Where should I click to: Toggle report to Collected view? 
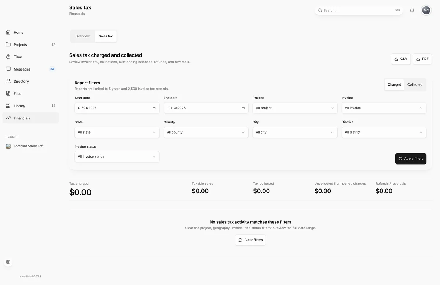pyautogui.click(x=415, y=84)
